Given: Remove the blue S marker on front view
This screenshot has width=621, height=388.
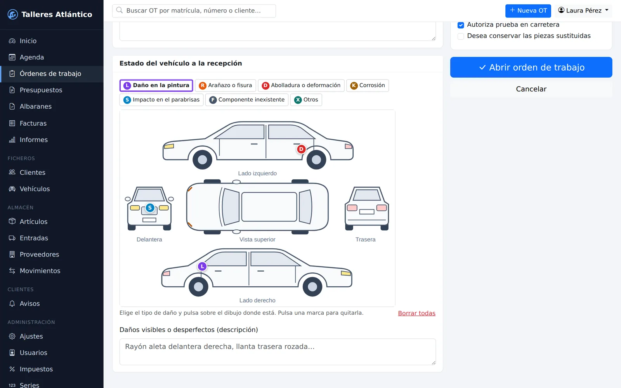Looking at the screenshot, I should pyautogui.click(x=150, y=208).
